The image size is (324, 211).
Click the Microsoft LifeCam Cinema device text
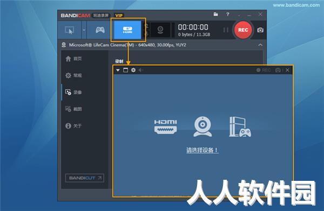[127, 45]
